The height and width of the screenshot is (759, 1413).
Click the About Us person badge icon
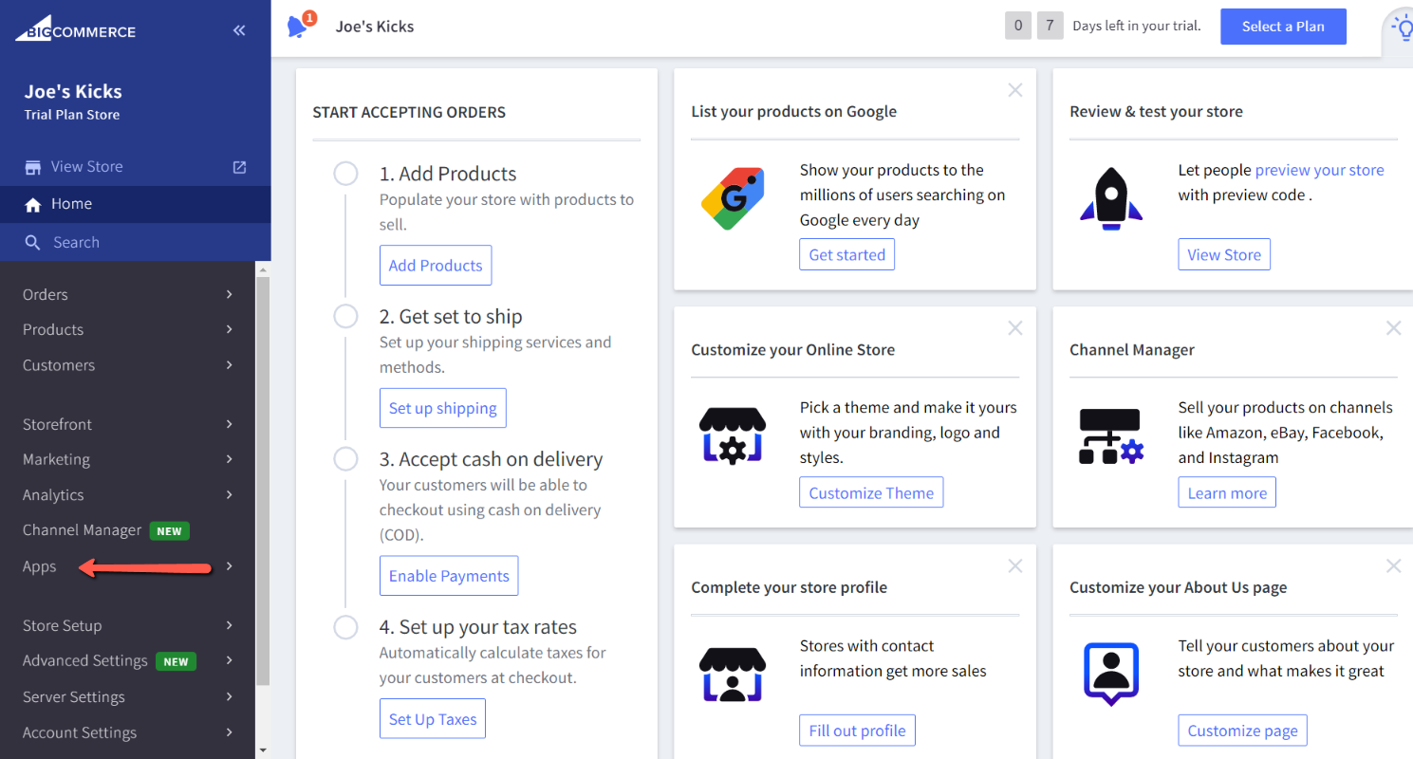(1111, 674)
